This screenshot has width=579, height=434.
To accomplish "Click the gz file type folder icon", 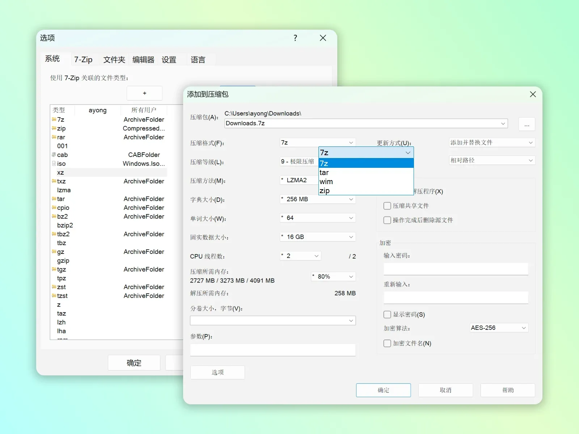I will (x=54, y=252).
